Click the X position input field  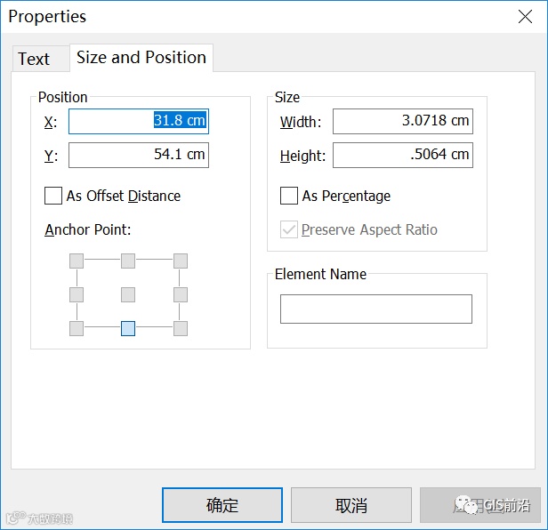(138, 122)
